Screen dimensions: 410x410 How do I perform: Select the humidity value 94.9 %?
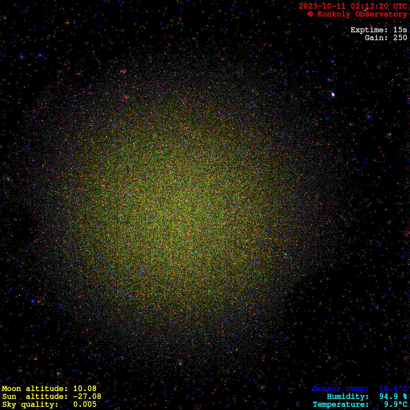click(x=393, y=397)
